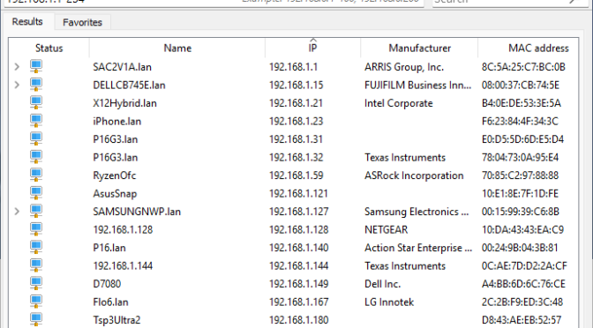
Task: Select the name RyzenOfc
Action: coord(114,175)
